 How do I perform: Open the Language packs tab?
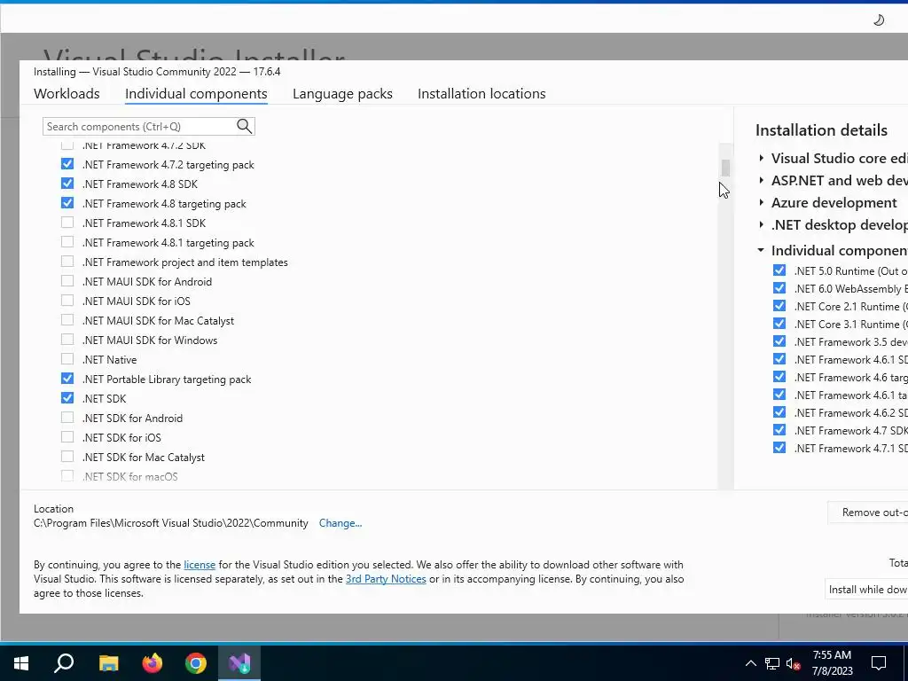[342, 94]
